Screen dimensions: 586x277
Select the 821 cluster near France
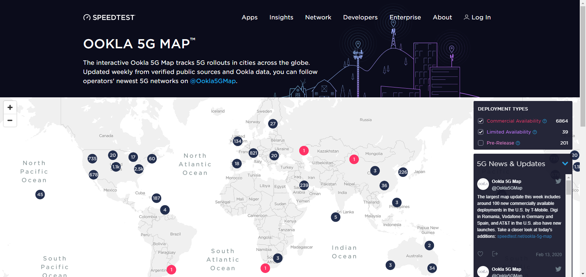pos(253,153)
